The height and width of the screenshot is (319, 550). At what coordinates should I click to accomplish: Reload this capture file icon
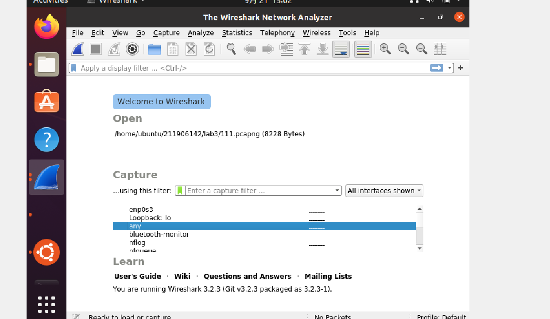tap(209, 49)
